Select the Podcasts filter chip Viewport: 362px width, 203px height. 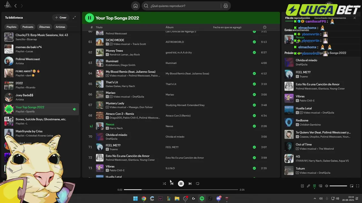tap(28, 27)
